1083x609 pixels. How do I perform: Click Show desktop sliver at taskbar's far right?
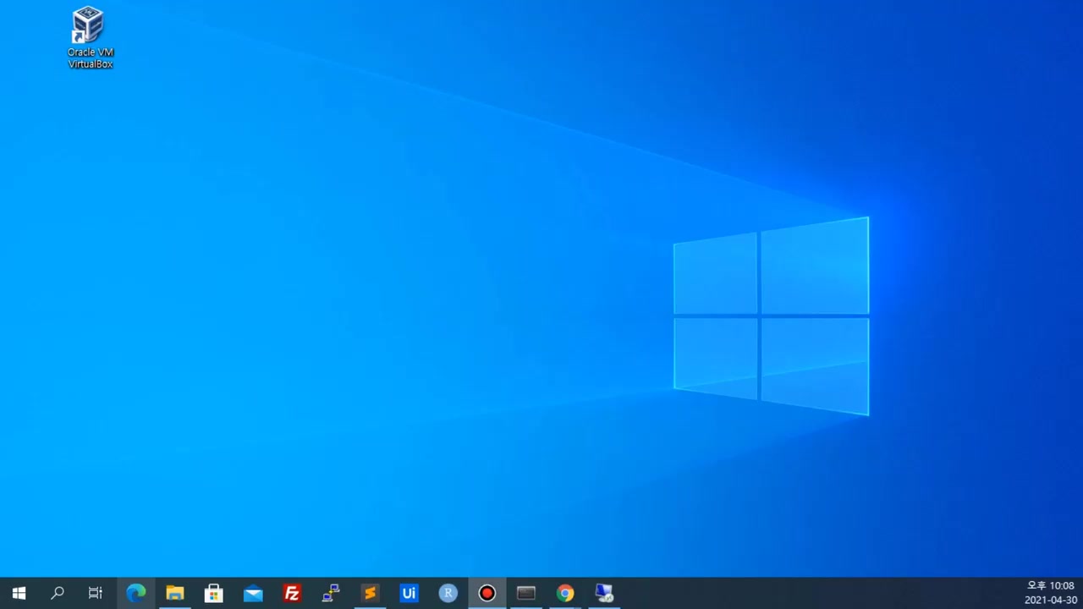click(x=1080, y=593)
